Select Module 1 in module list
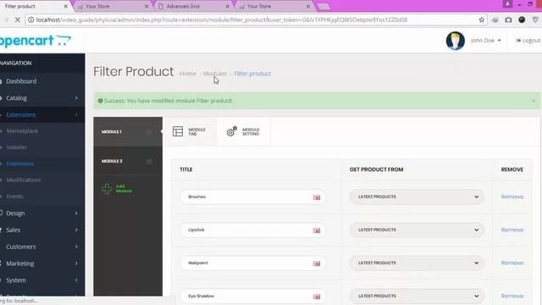Screen dimensions: 542x305 (x=128, y=132)
